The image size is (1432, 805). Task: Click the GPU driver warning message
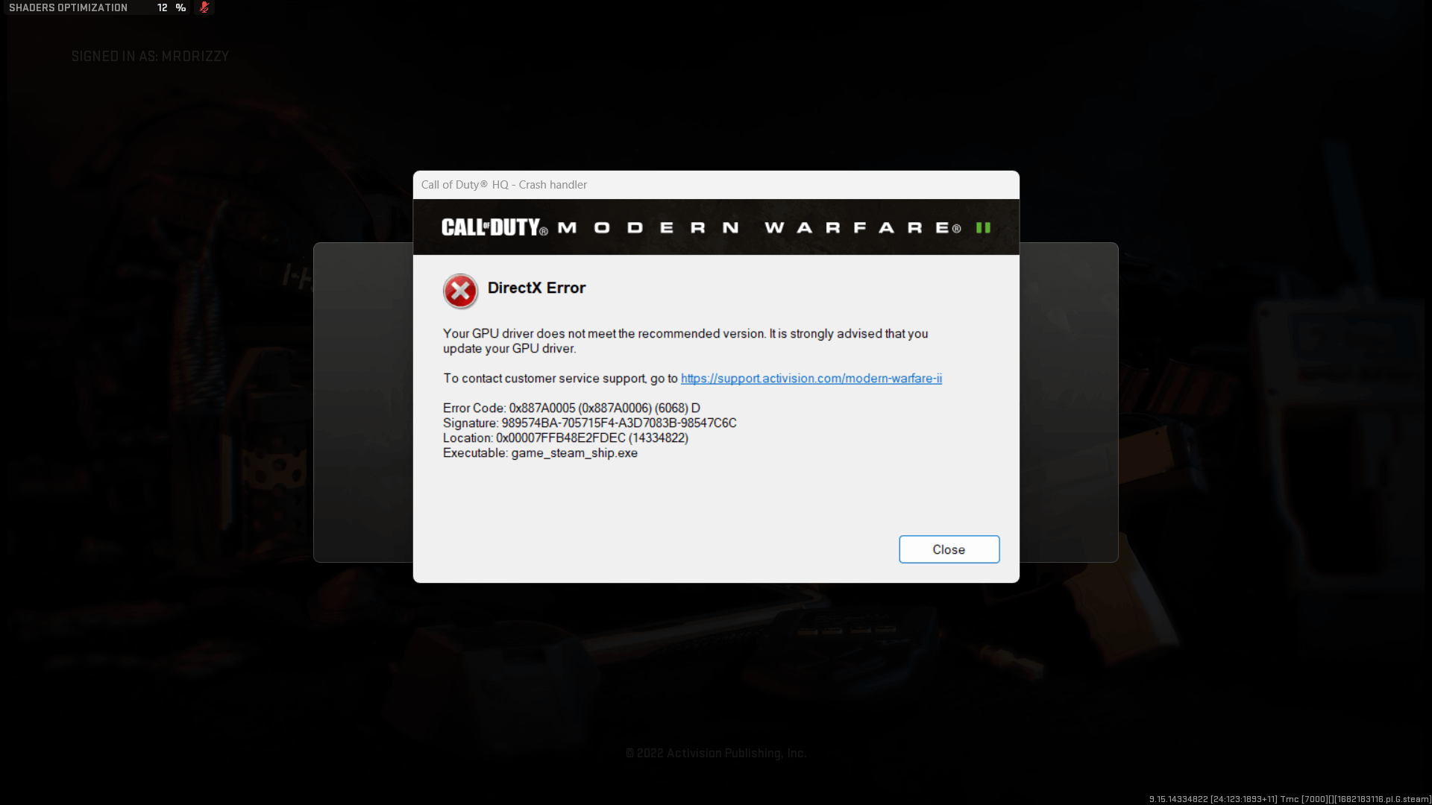click(685, 341)
